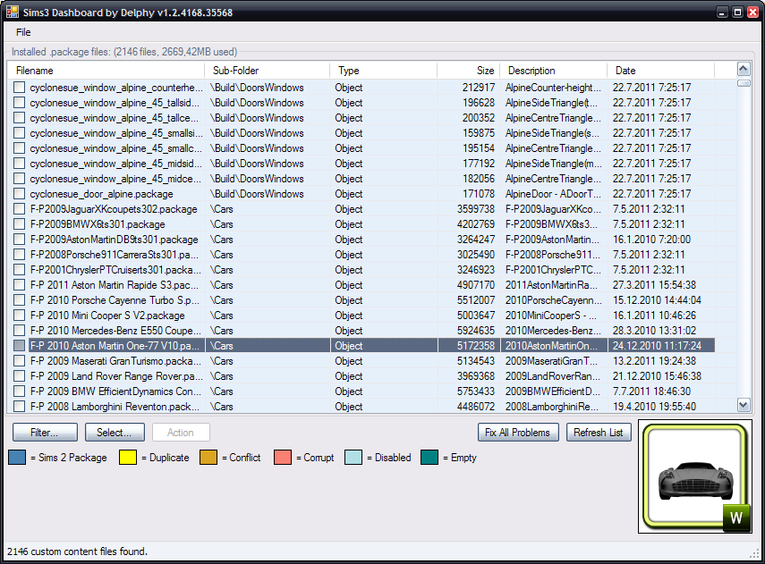
Task: Click size value 5924635
Action: [476, 331]
